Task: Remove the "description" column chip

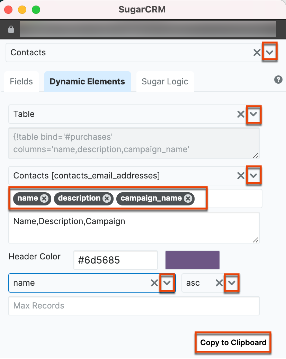Action: click(x=107, y=198)
